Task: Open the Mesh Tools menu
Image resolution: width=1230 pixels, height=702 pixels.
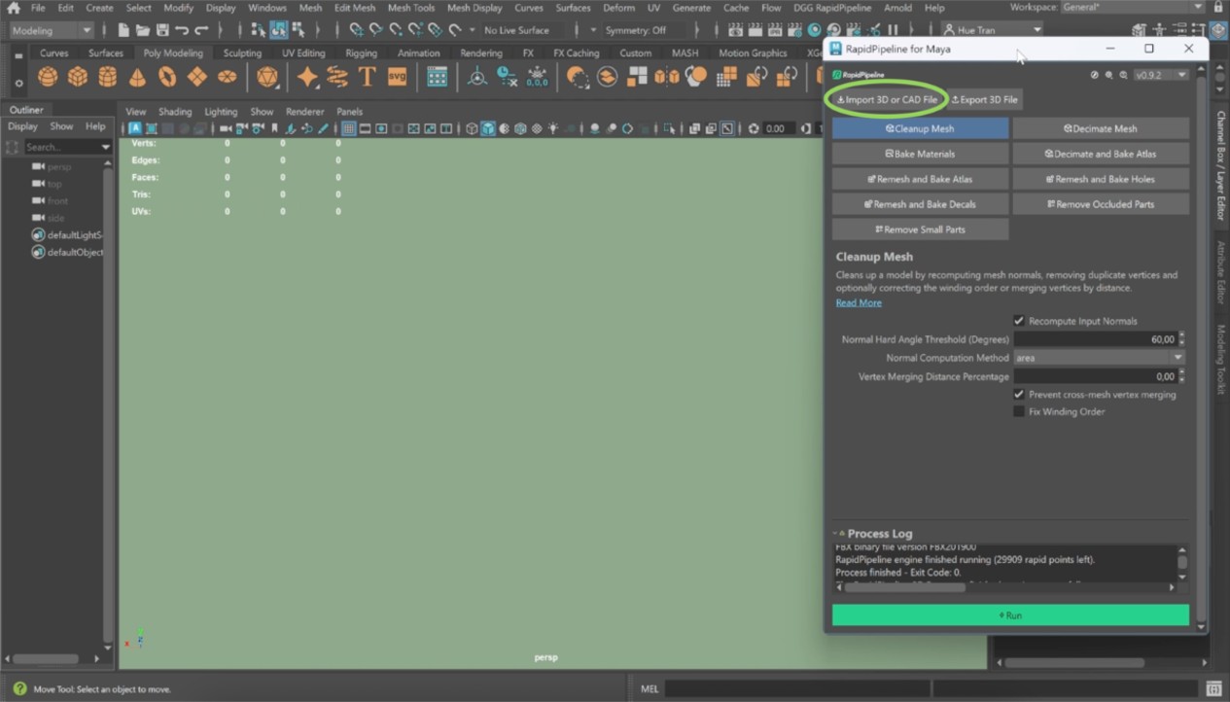Action: pos(411,8)
